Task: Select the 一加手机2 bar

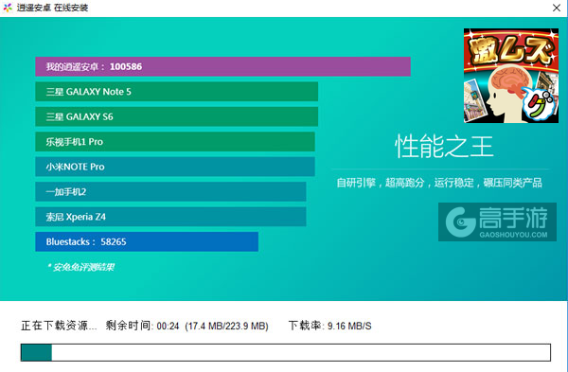Action: click(x=170, y=191)
